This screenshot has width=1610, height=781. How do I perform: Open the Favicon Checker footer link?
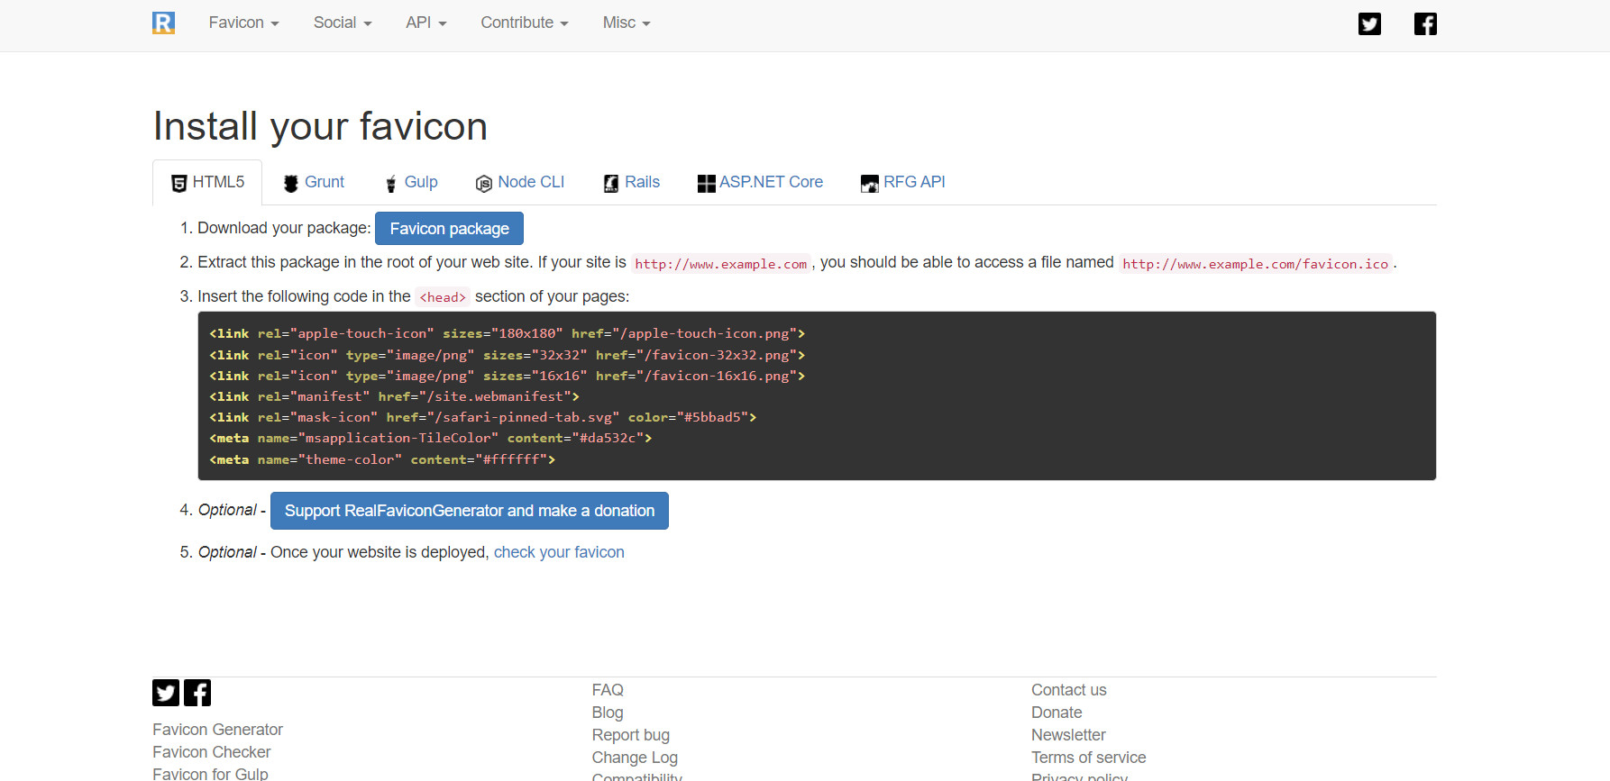click(211, 752)
